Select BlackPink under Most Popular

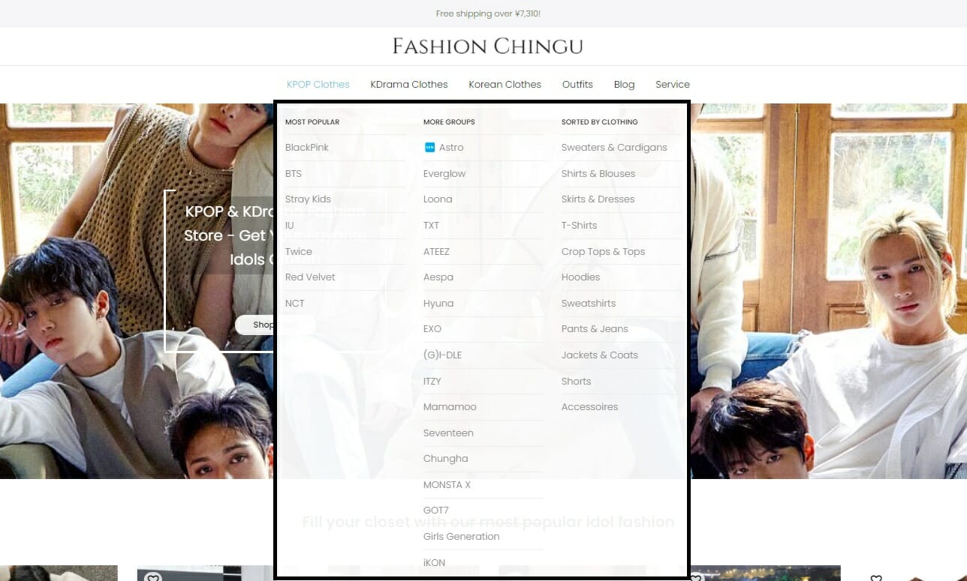[x=307, y=148]
